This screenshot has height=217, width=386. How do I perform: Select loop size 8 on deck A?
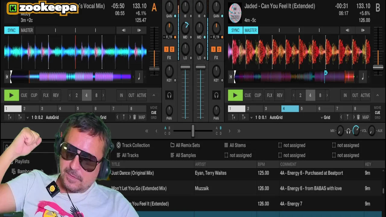point(96,95)
